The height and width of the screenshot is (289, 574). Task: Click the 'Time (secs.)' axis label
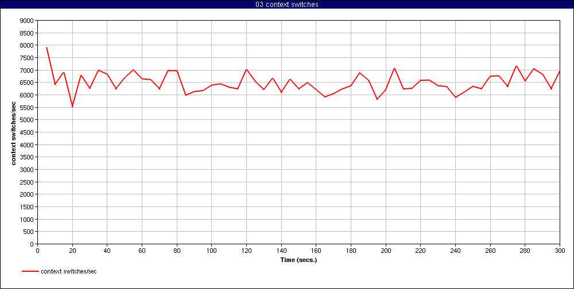click(x=298, y=260)
